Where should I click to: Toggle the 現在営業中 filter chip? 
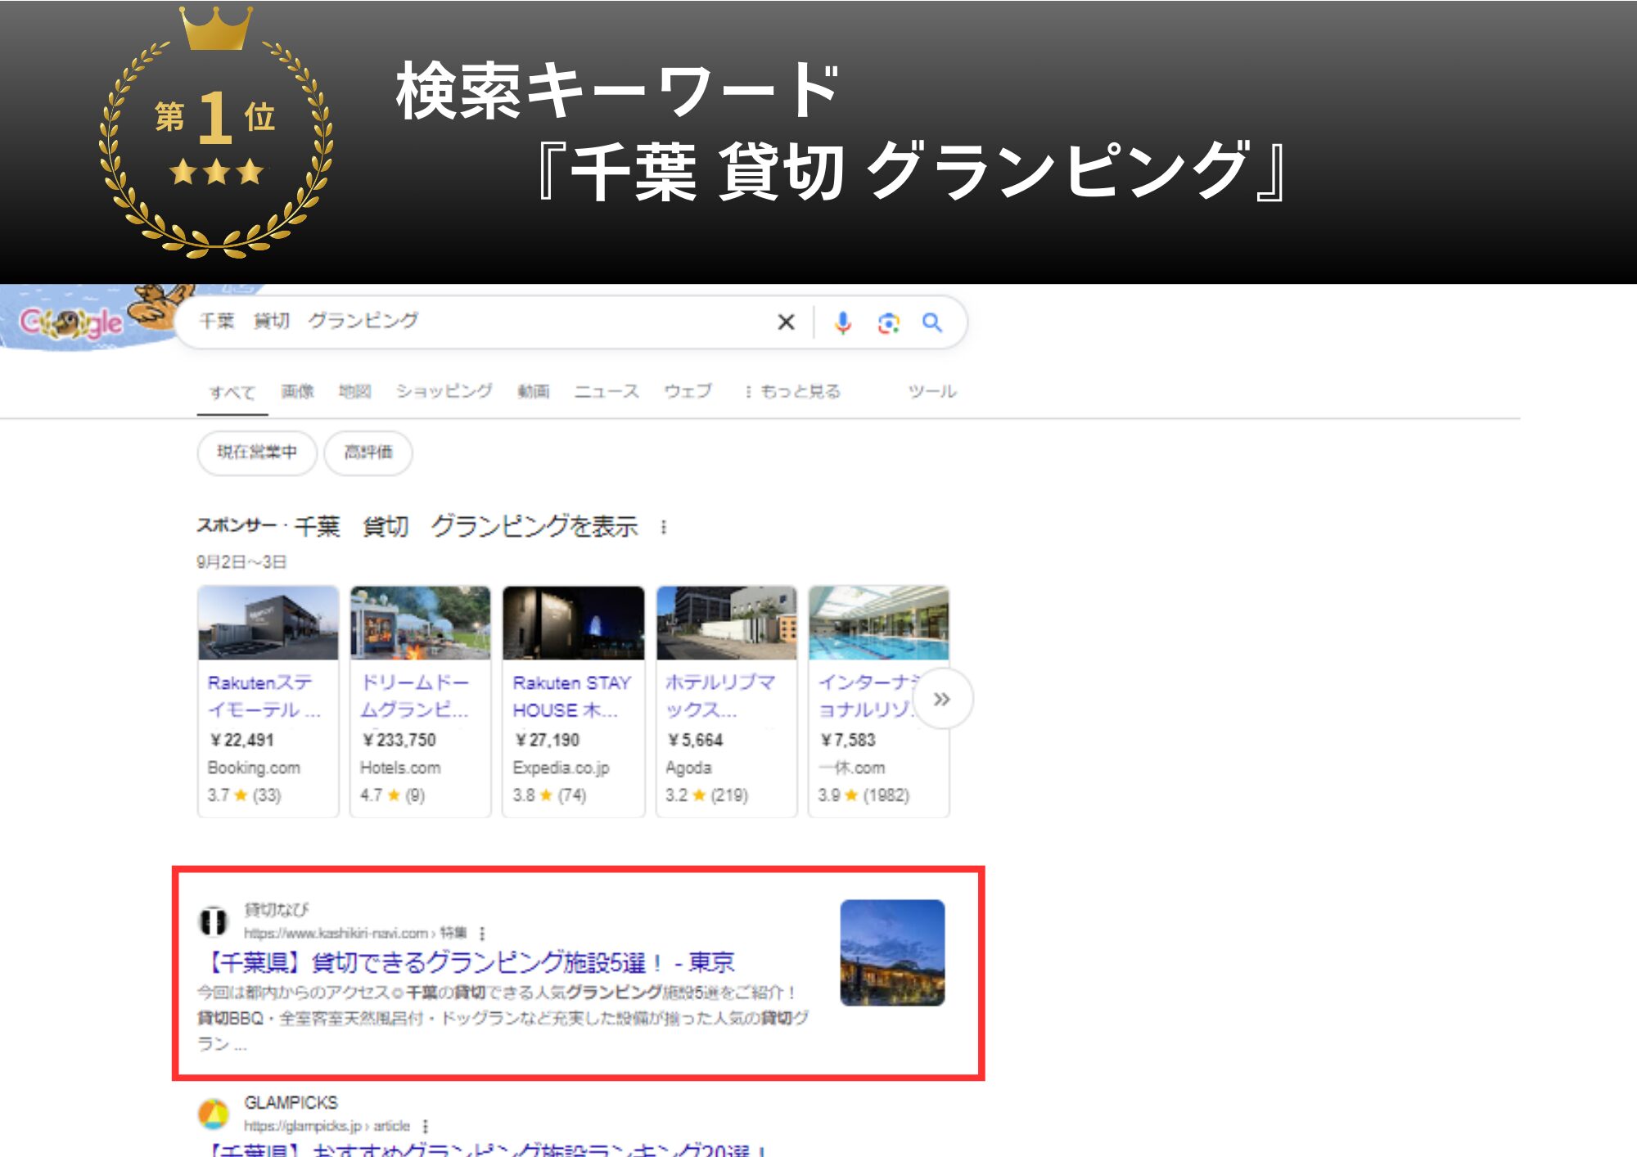coord(257,452)
